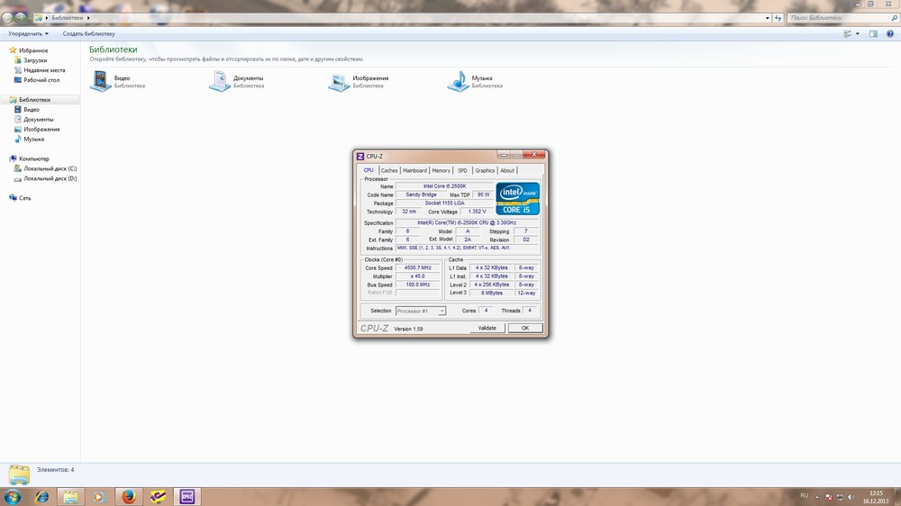This screenshot has height=506, width=901.
Task: Open the About tab in CPU-Z
Action: [506, 170]
